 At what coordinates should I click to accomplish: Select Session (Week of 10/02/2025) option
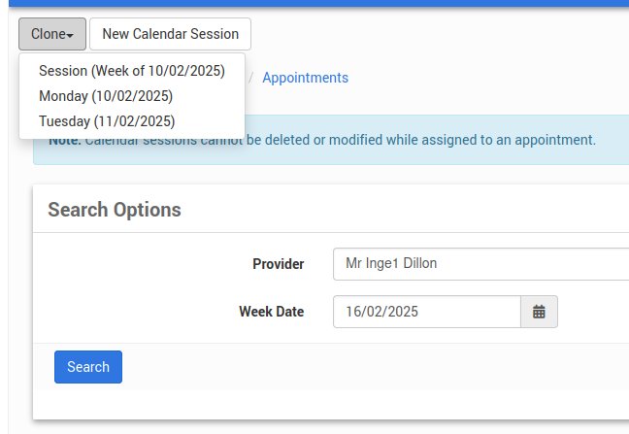(132, 71)
